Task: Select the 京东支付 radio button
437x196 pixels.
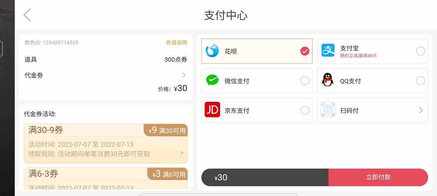Action: (305, 111)
